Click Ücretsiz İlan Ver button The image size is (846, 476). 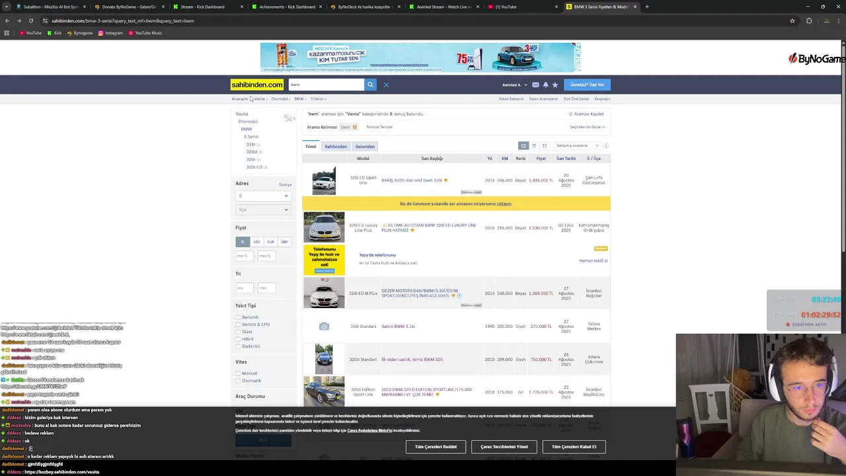(587, 85)
